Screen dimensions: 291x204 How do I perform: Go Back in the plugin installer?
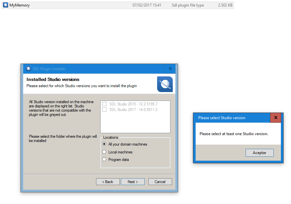tap(108, 182)
